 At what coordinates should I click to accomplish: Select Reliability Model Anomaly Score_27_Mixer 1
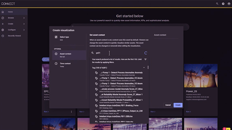click(119, 95)
